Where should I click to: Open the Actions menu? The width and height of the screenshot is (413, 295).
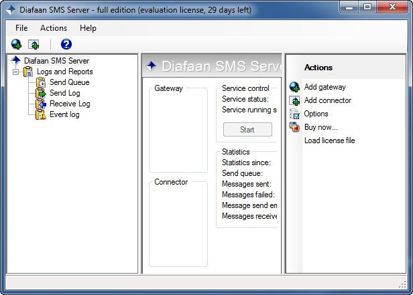click(x=54, y=28)
